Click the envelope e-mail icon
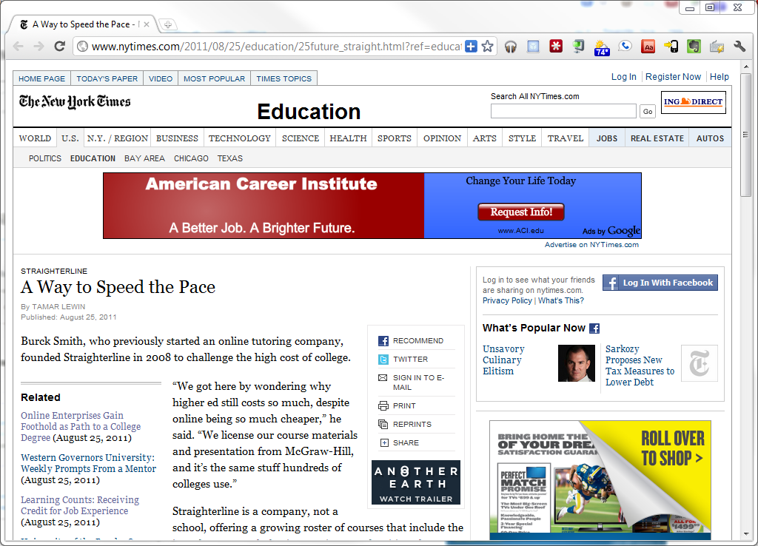 pos(383,378)
